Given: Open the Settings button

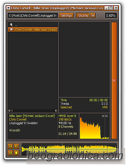Looking at the screenshot, I should click(x=66, y=15).
